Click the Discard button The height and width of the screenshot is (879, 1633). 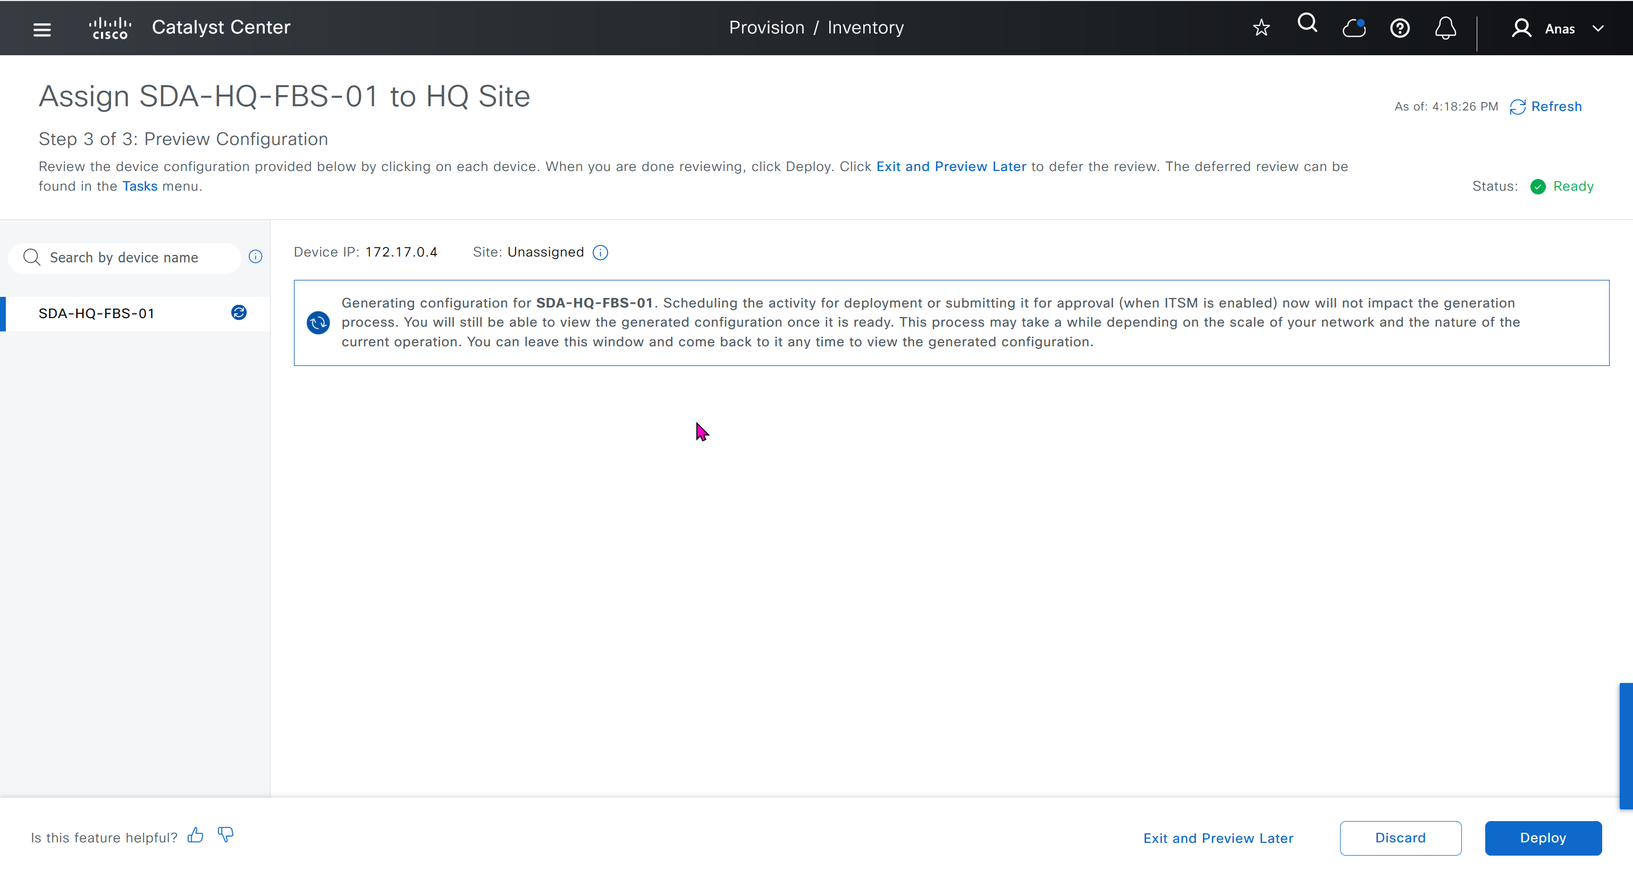[1400, 838]
